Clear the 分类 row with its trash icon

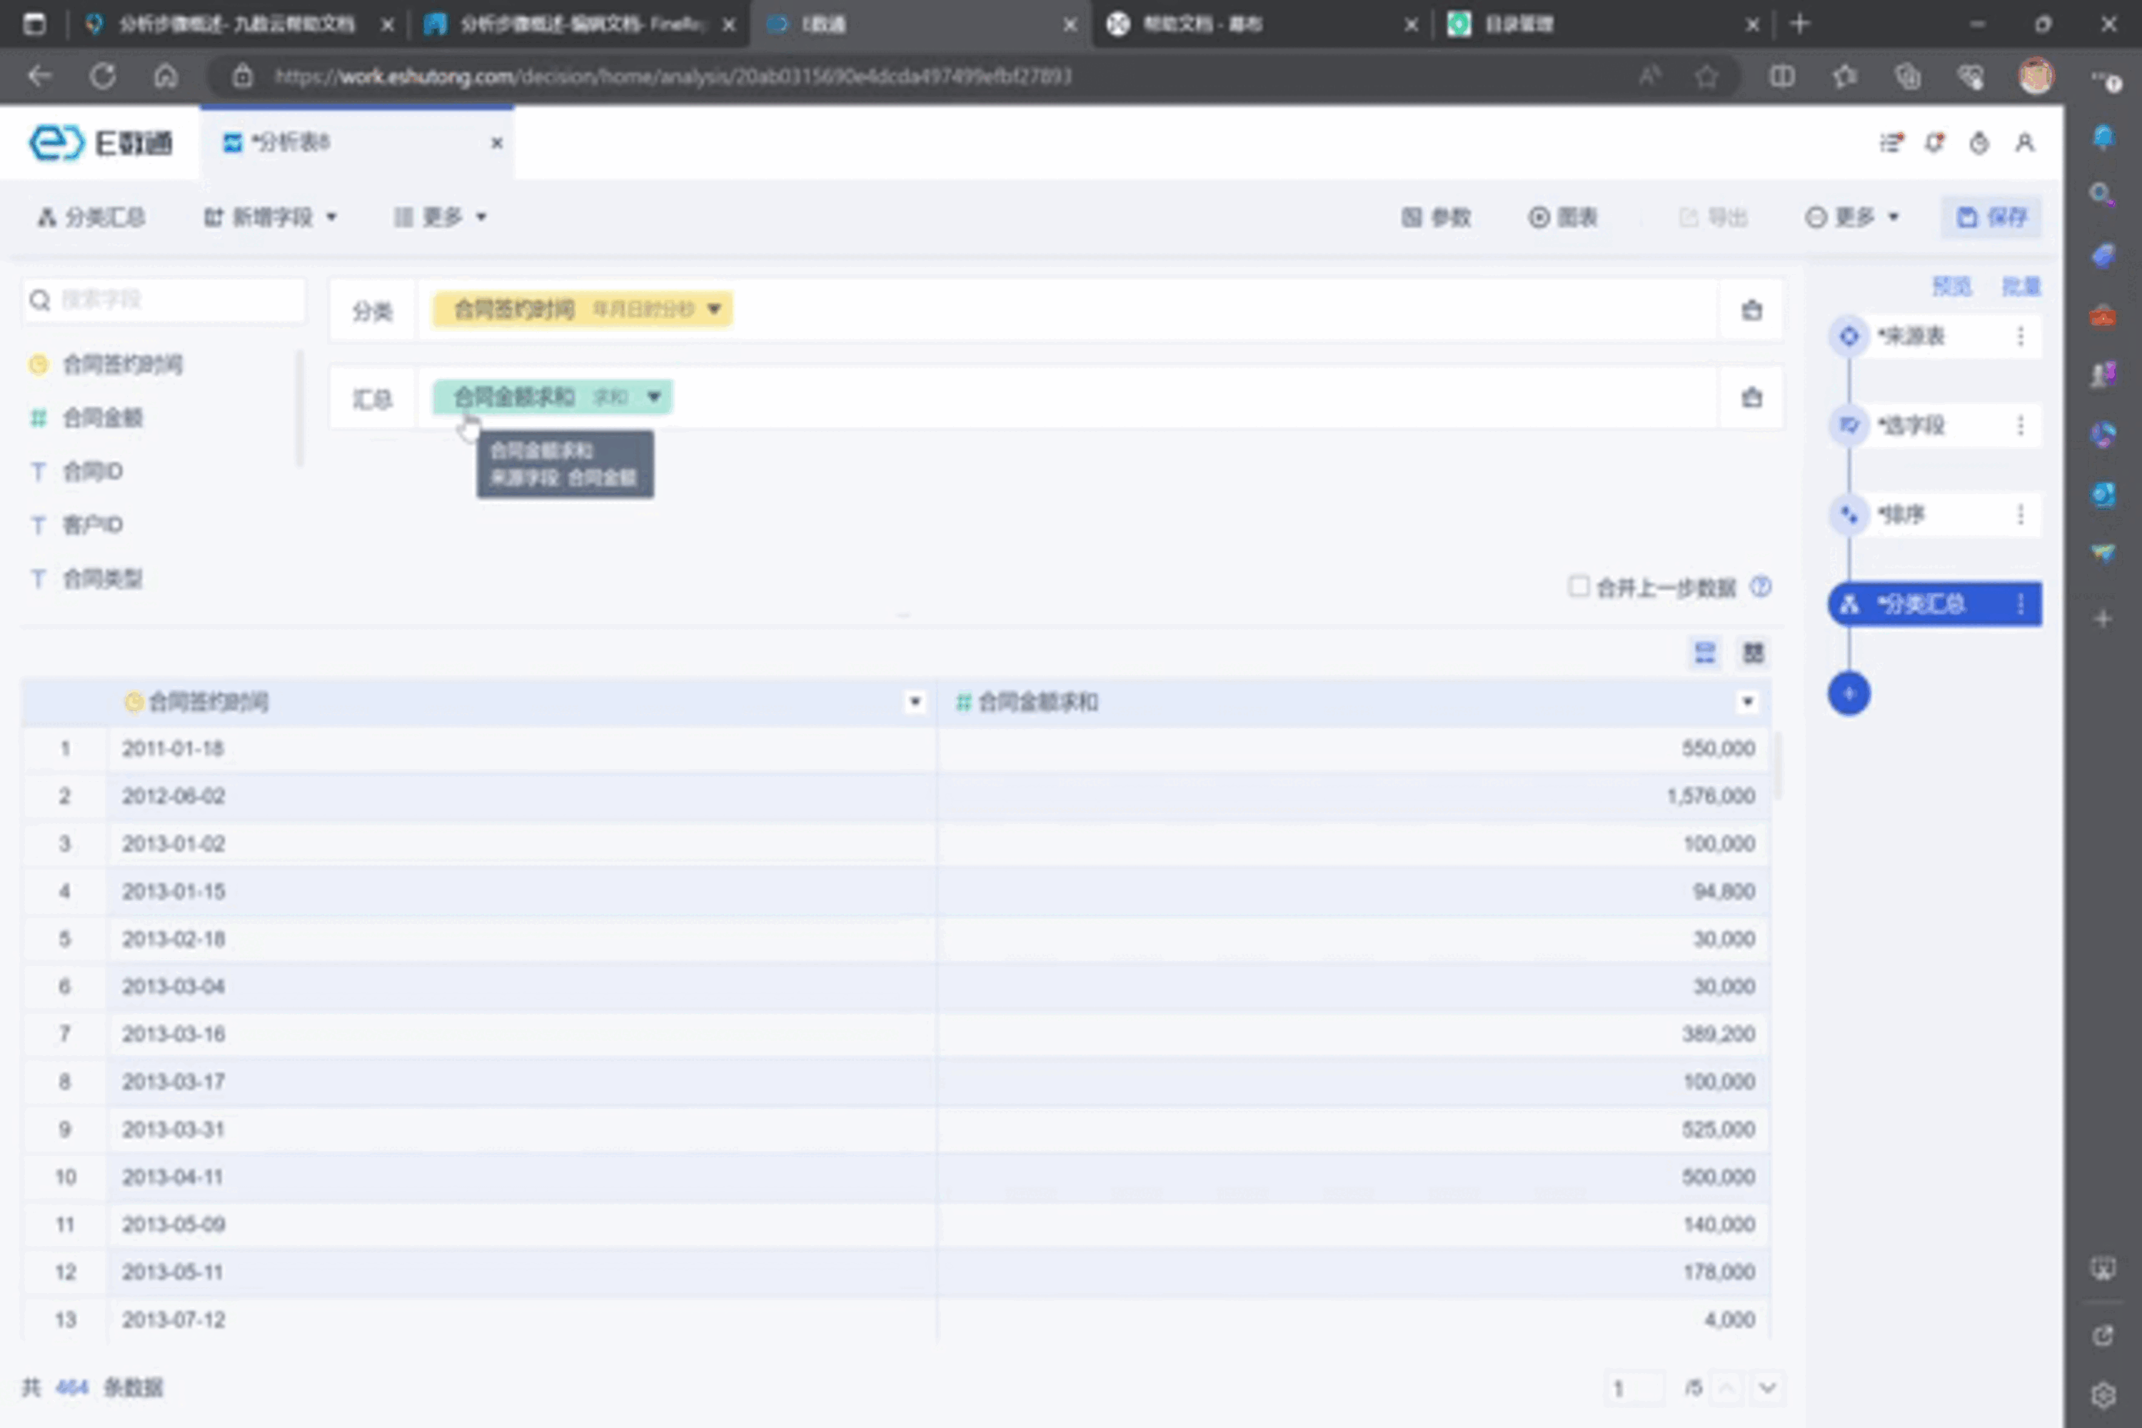(1751, 310)
